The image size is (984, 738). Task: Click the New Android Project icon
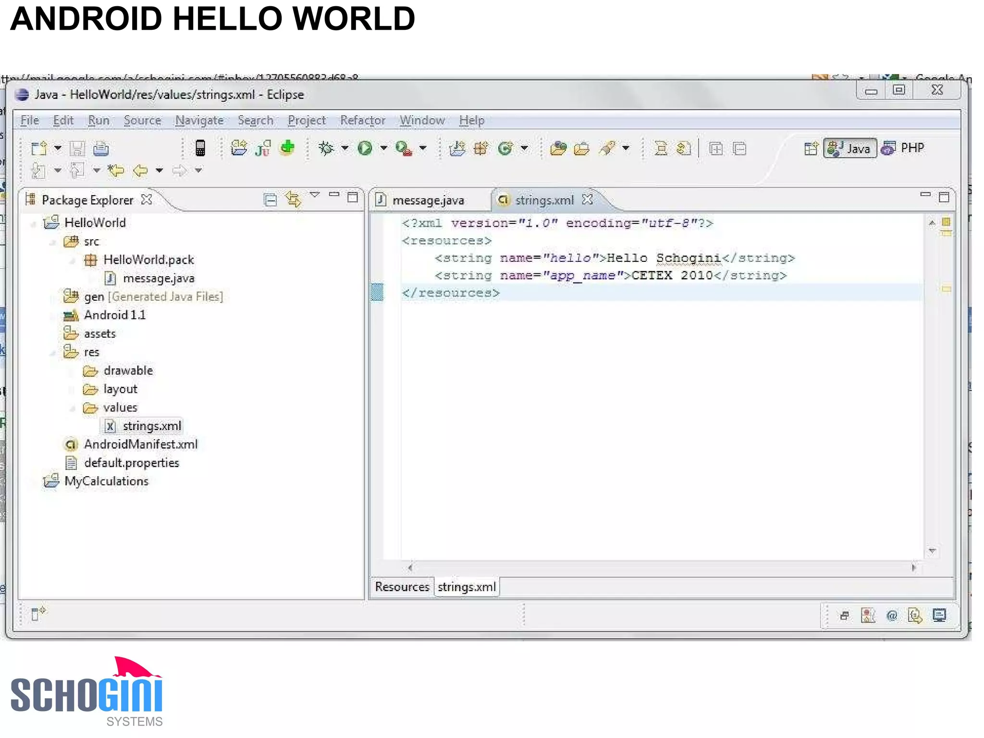click(x=239, y=148)
